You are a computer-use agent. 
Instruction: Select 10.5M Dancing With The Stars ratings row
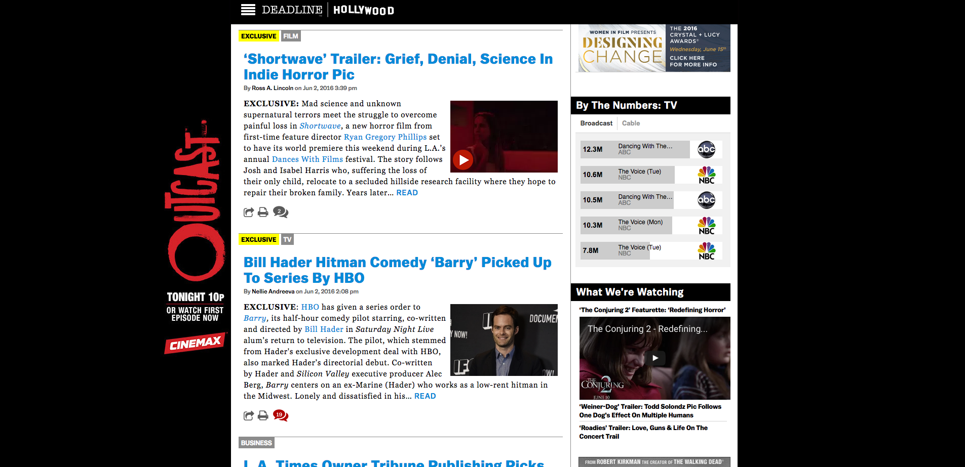click(x=651, y=200)
